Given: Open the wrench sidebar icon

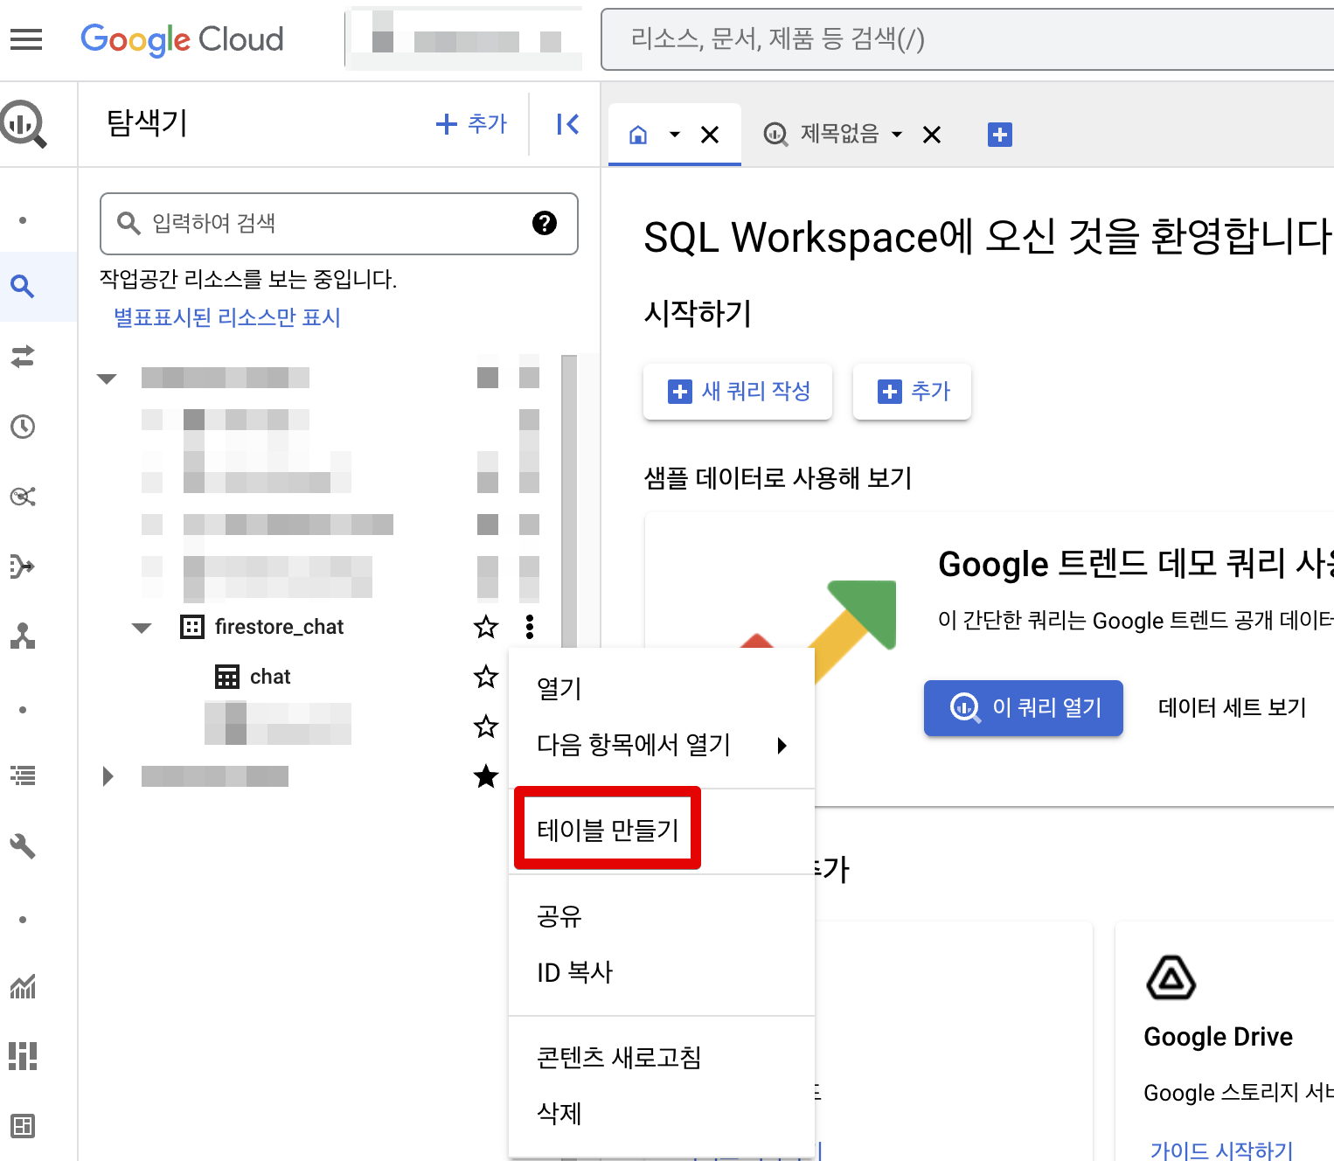Looking at the screenshot, I should (23, 845).
